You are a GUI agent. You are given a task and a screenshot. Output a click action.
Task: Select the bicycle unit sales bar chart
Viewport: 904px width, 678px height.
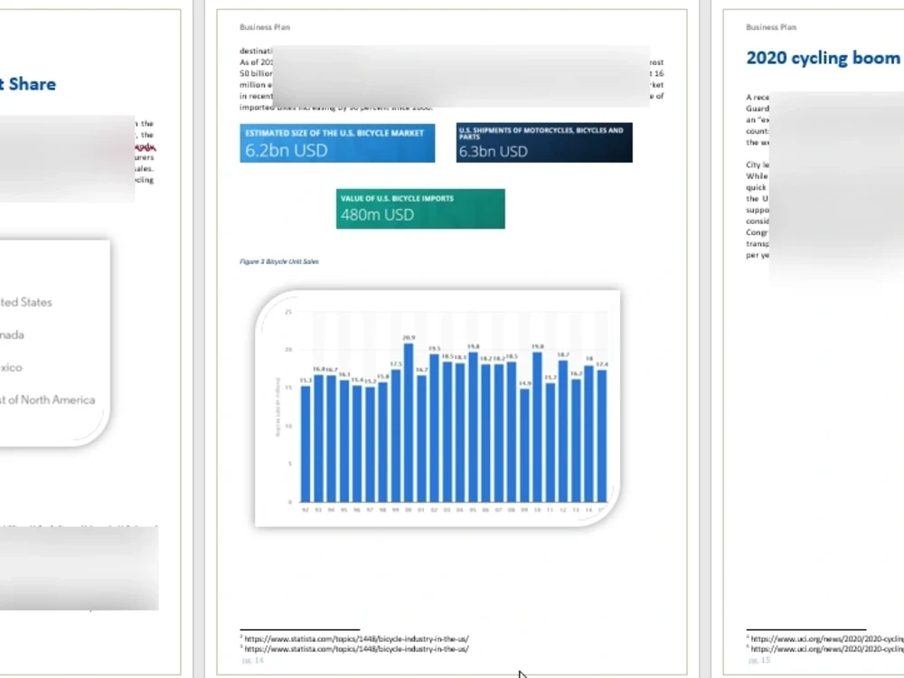tap(438, 409)
